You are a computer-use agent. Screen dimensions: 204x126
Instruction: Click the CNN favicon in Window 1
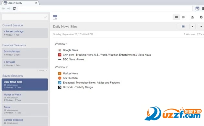(x=60, y=55)
